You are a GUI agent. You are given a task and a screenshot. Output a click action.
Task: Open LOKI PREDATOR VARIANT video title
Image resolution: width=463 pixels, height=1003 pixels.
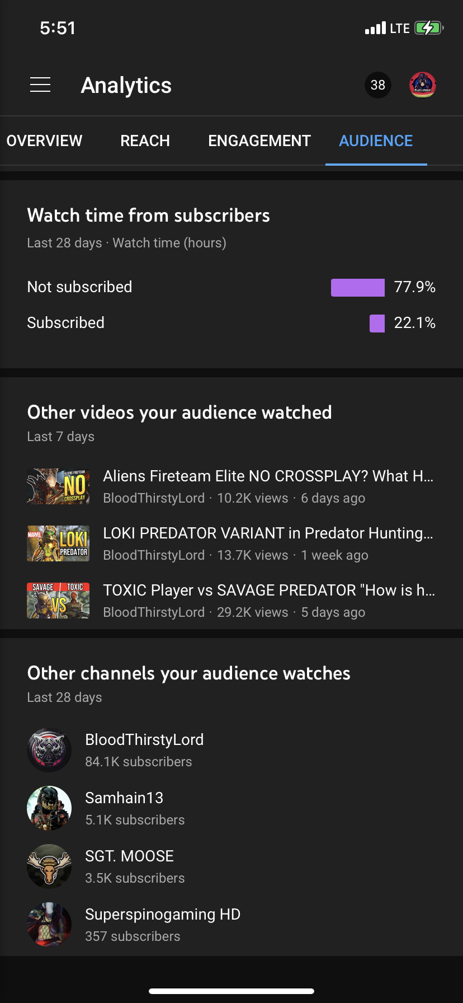pyautogui.click(x=268, y=533)
